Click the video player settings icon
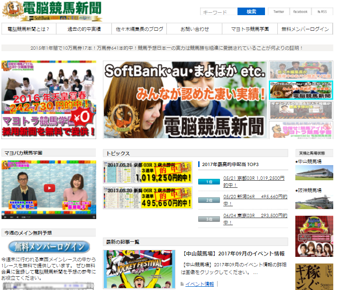This screenshot has width=338, height=290. (x=94, y=217)
